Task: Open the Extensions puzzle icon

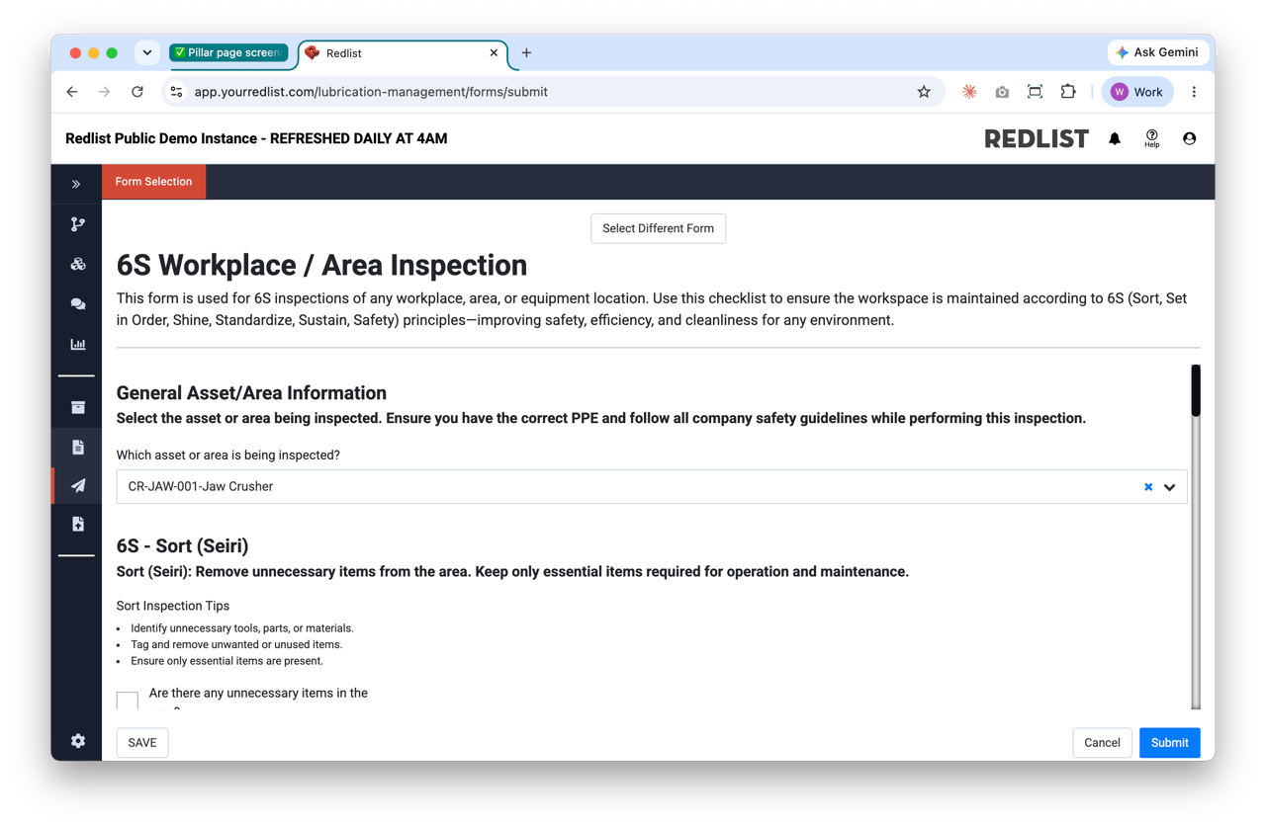Action: point(1068,92)
